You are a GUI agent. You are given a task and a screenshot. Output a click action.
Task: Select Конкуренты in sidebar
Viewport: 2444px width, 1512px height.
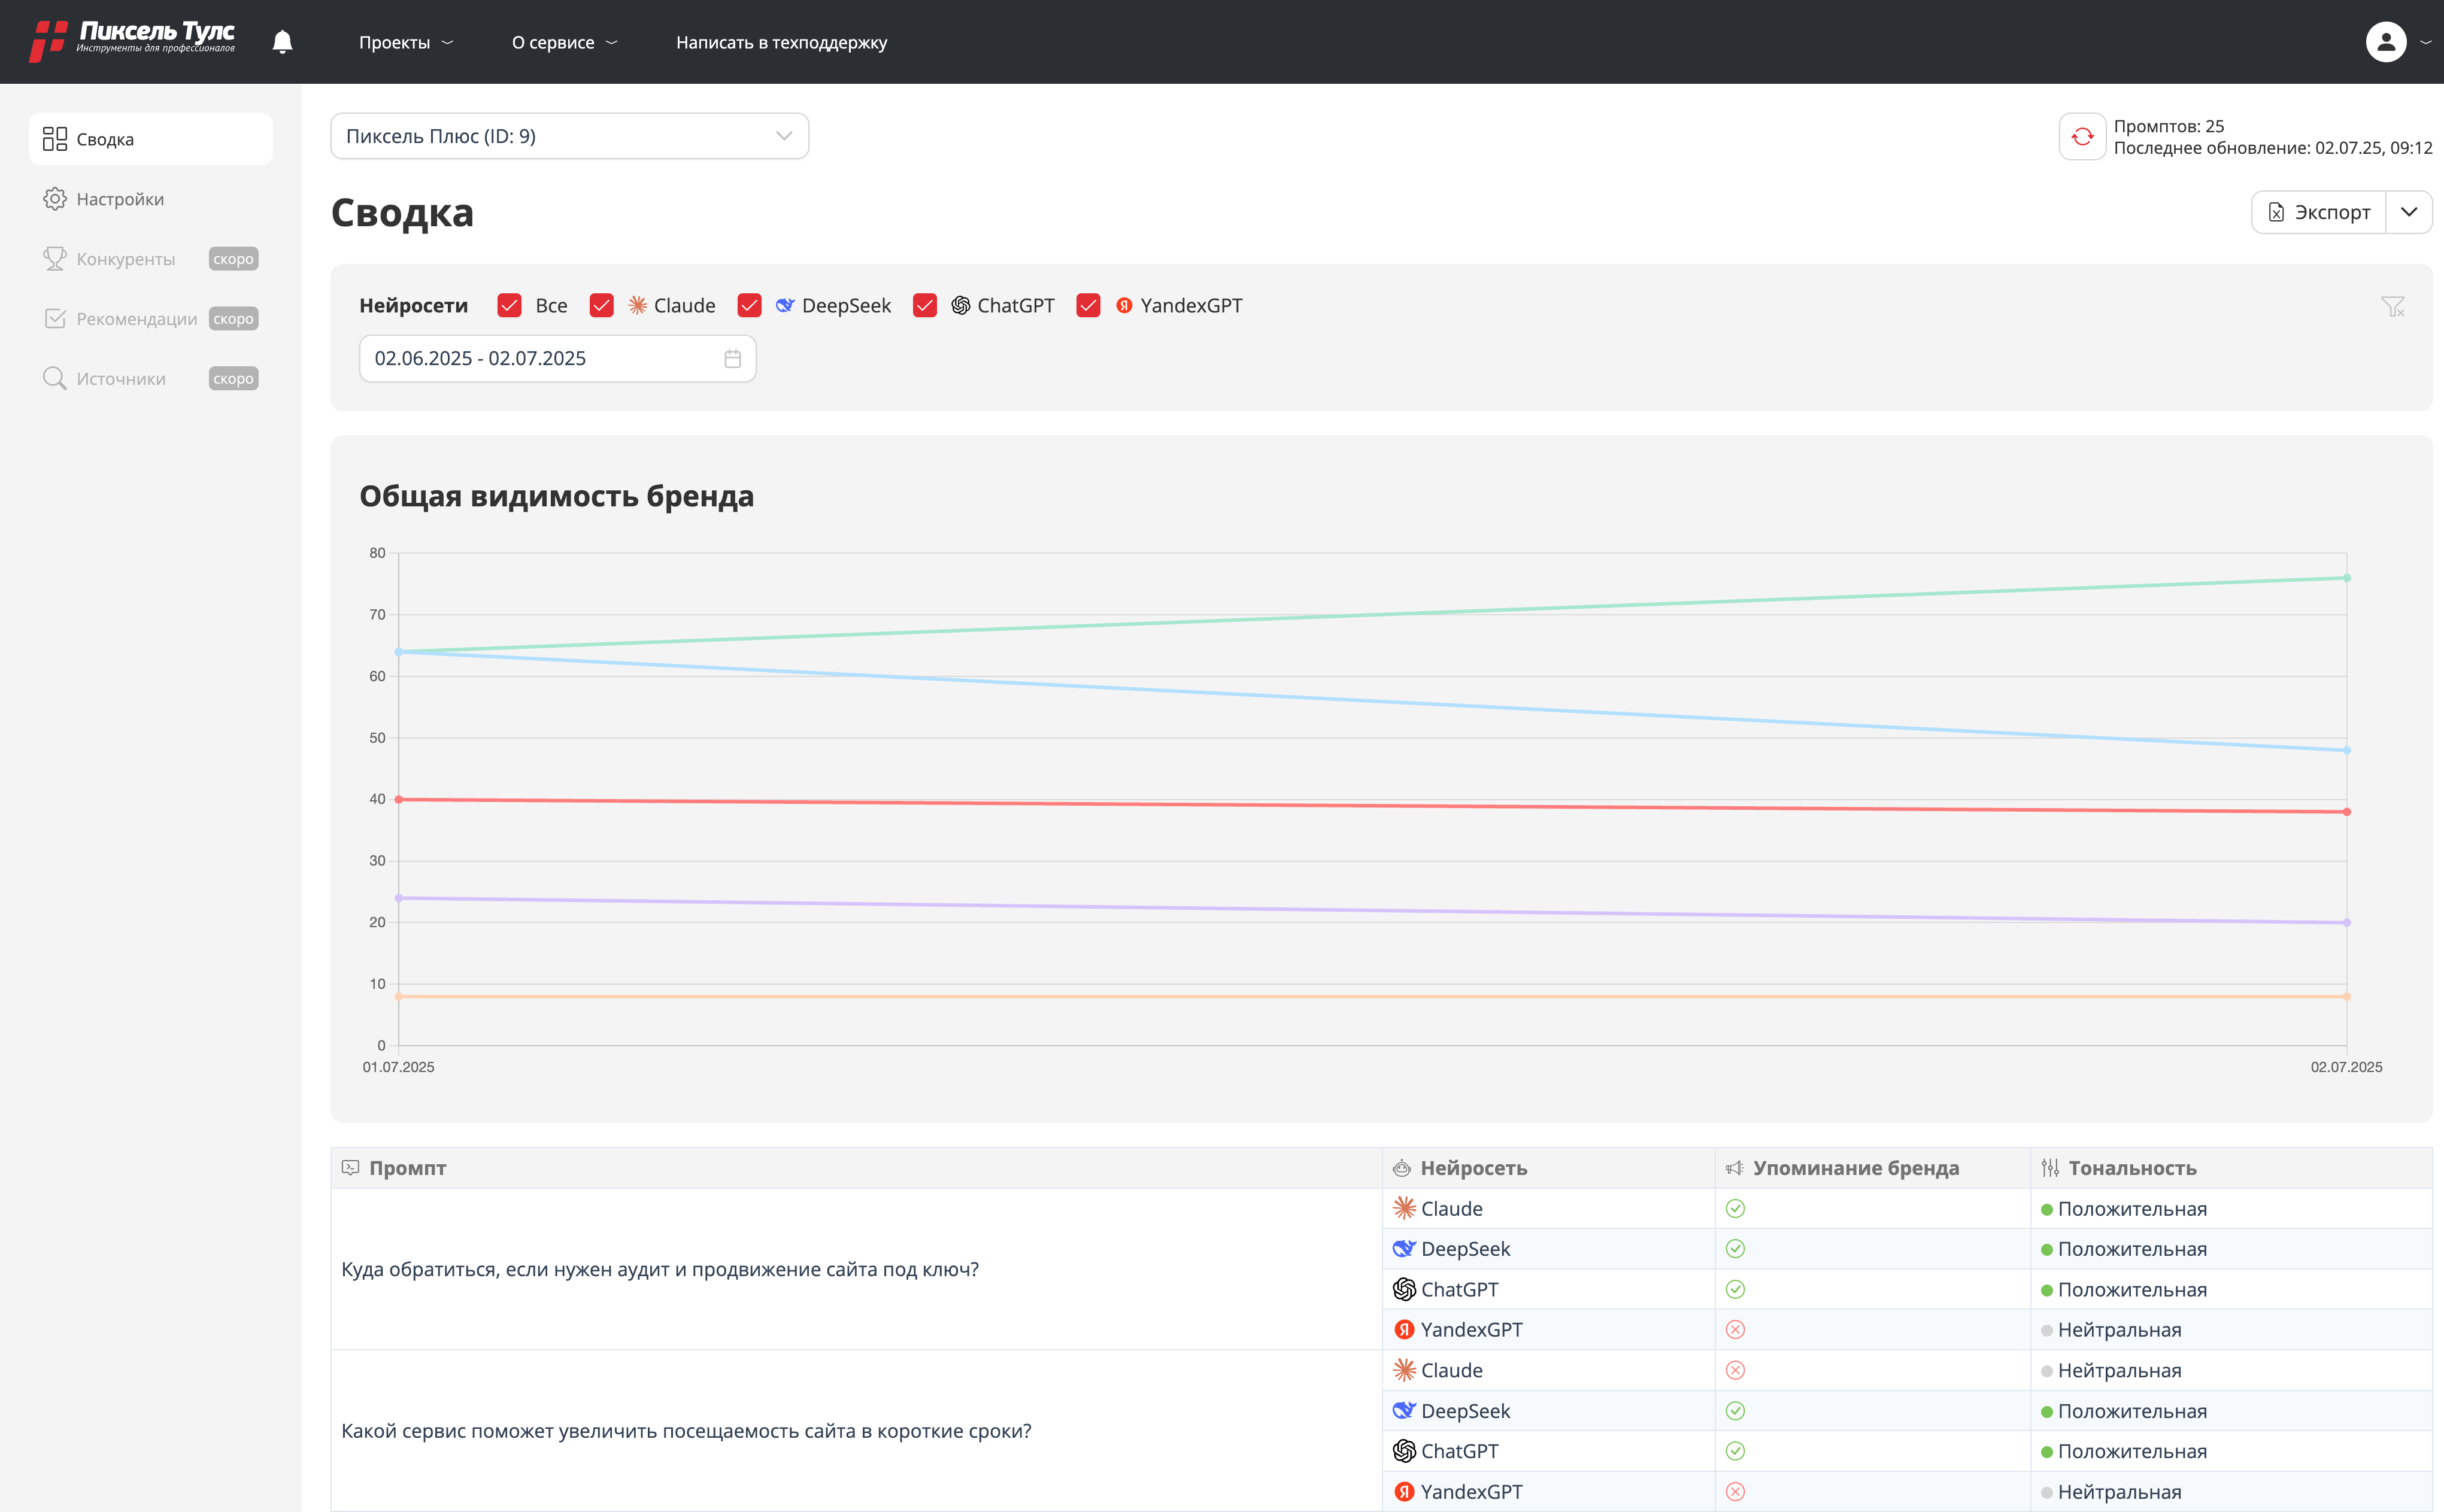(x=151, y=259)
